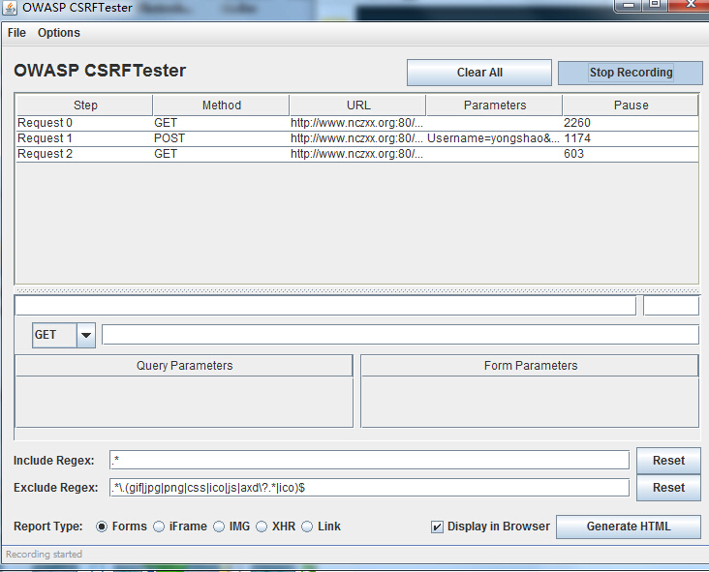Click the Include Regex input field
This screenshot has width=709, height=572.
click(x=369, y=461)
